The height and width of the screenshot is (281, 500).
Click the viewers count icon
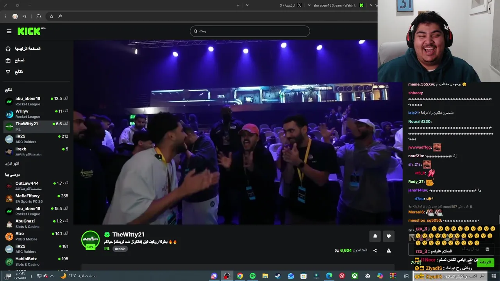click(x=337, y=251)
